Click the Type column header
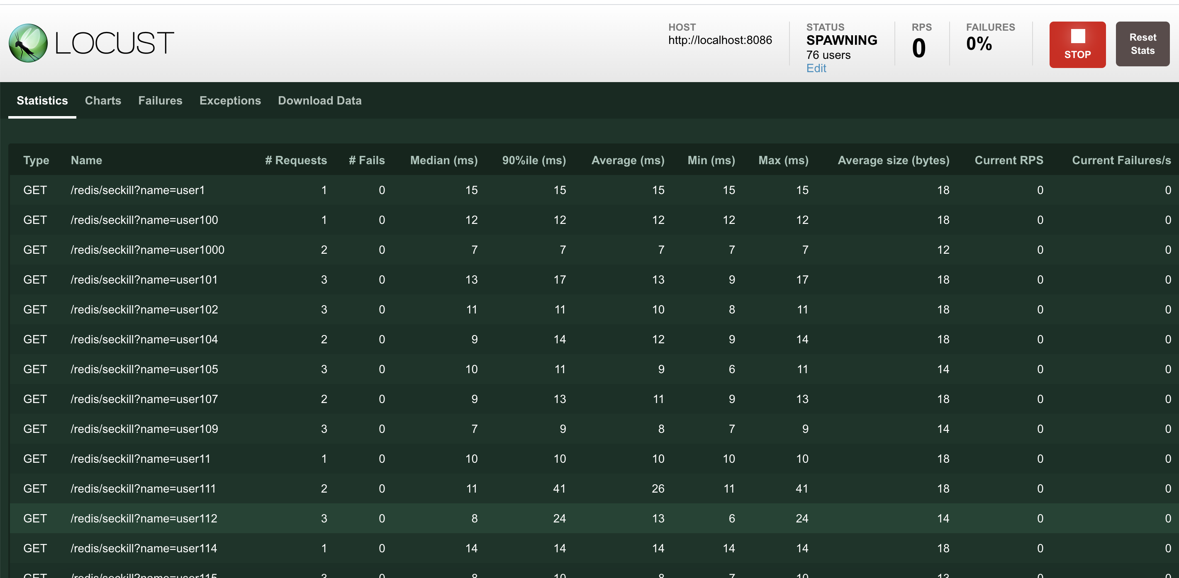This screenshot has width=1179, height=578. click(36, 160)
